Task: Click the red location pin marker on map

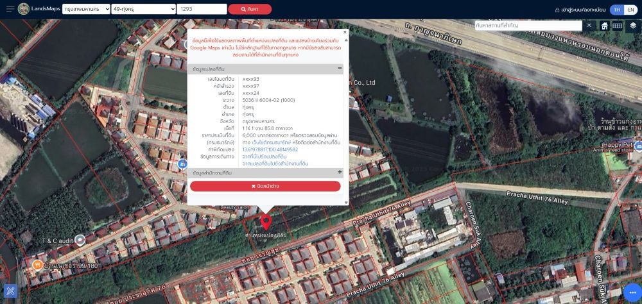Action: [266, 222]
